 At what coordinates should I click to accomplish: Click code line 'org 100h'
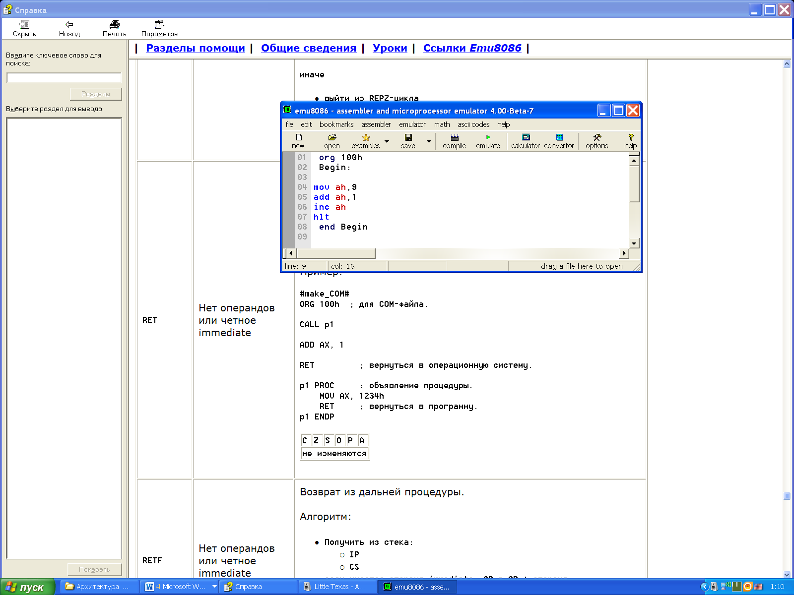coord(340,157)
